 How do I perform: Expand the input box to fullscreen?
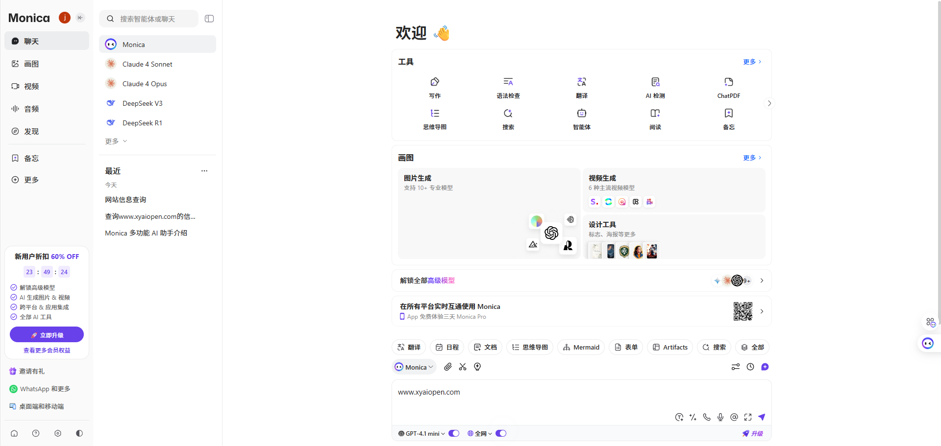point(748,417)
